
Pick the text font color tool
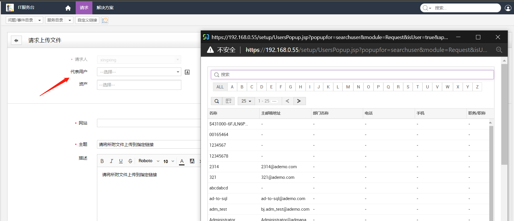(182, 161)
